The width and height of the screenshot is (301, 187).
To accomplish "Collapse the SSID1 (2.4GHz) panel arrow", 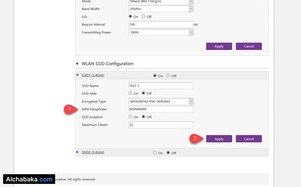I will pyautogui.click(x=78, y=75).
